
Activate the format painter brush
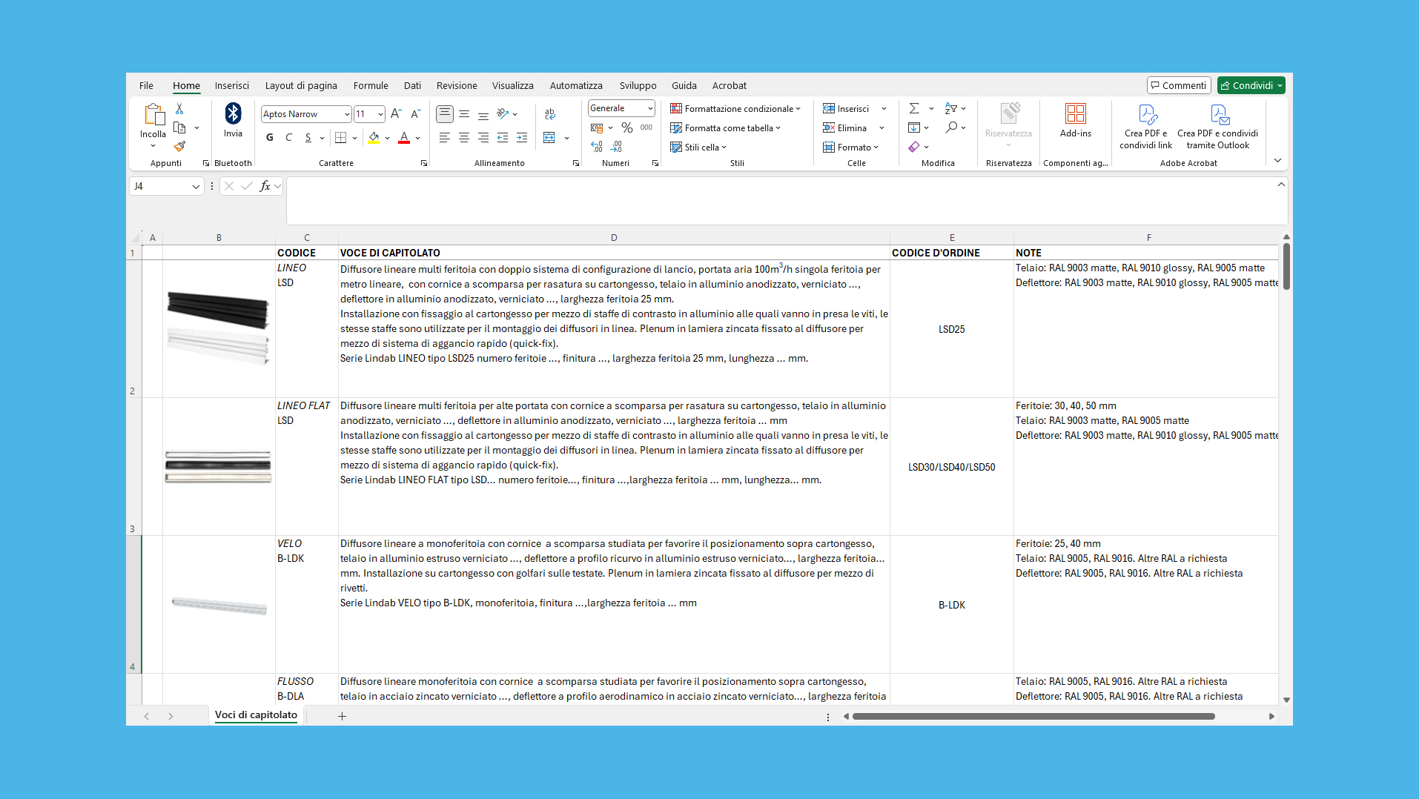coord(179,146)
